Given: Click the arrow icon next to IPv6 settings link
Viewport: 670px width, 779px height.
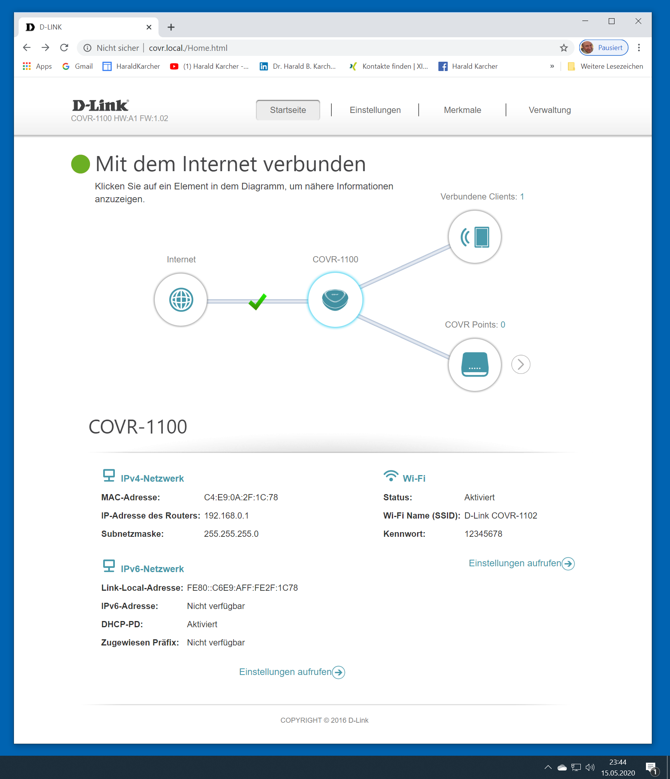Looking at the screenshot, I should (x=339, y=672).
